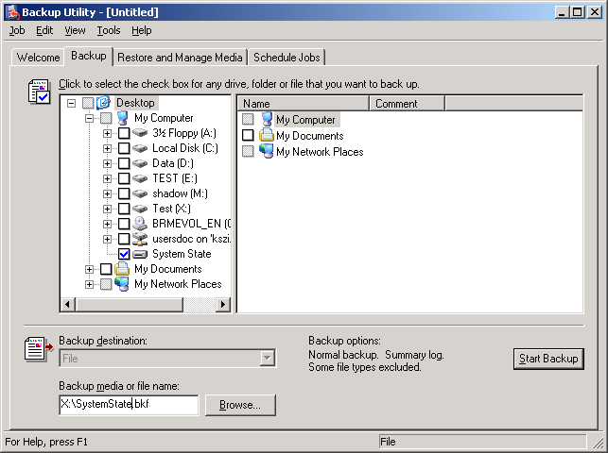Click the My Computer icon in tree

123,118
